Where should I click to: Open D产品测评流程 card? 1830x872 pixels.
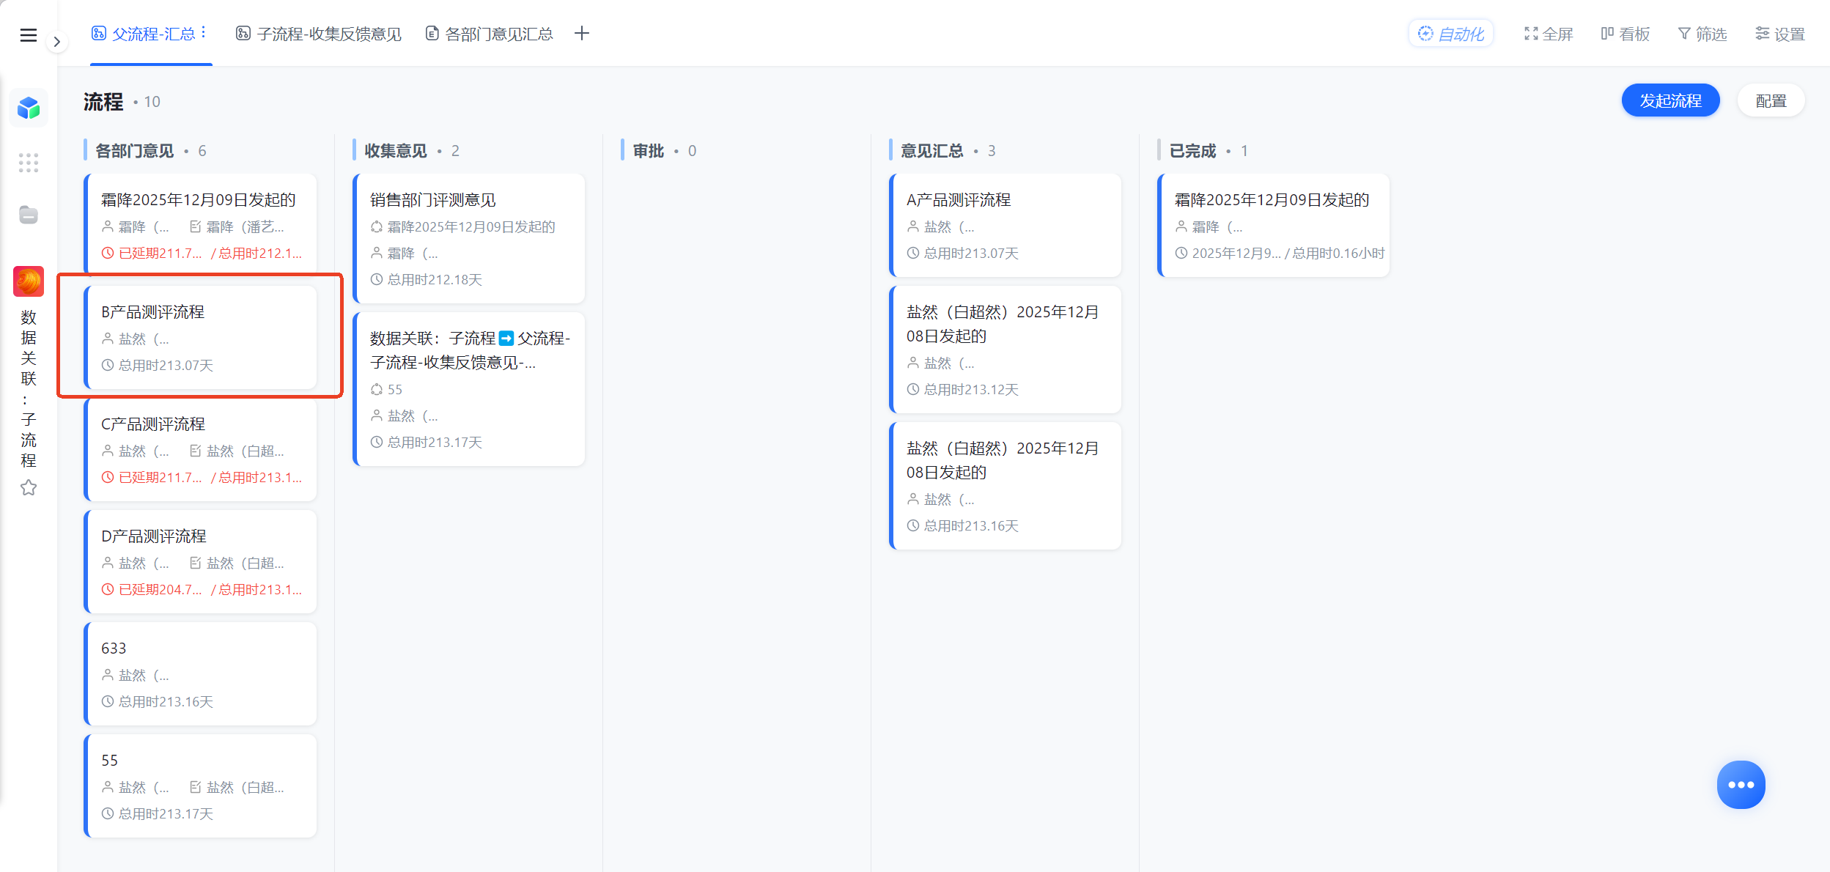click(201, 562)
